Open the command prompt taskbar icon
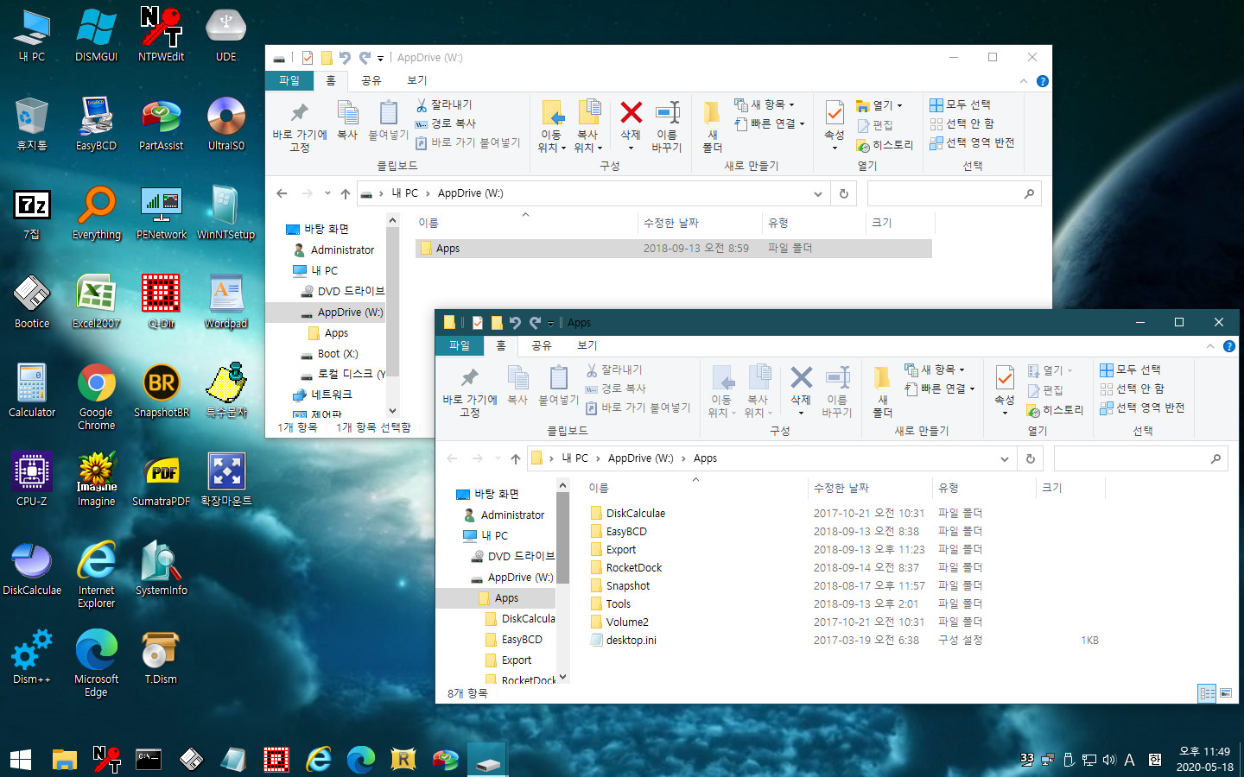1244x777 pixels. click(x=149, y=759)
